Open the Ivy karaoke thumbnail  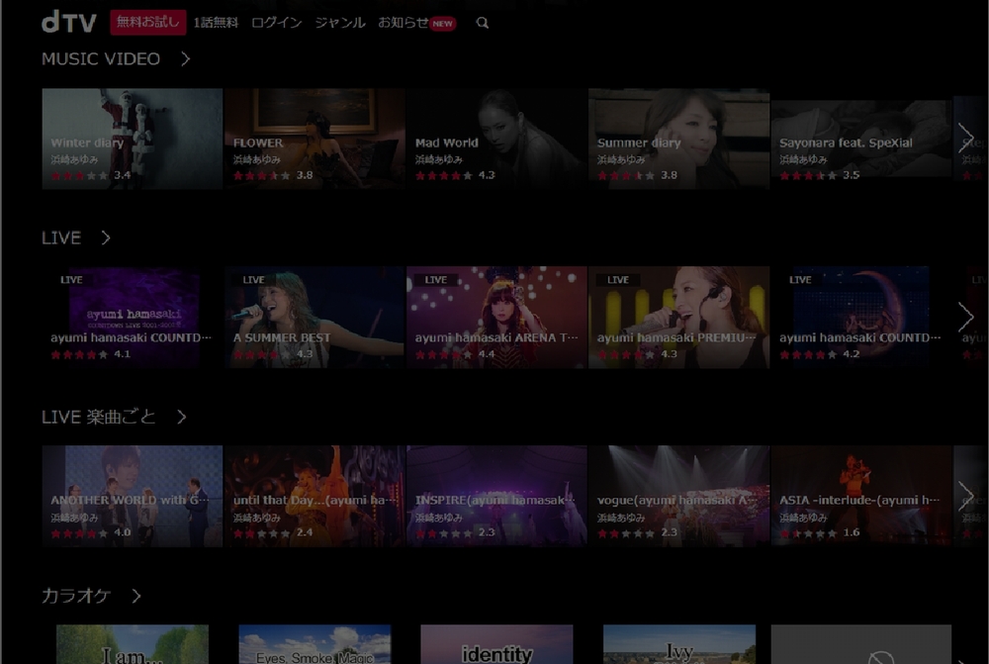click(x=679, y=644)
